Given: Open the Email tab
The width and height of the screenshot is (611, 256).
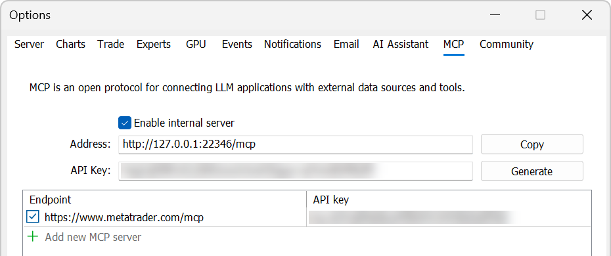Looking at the screenshot, I should coord(346,45).
